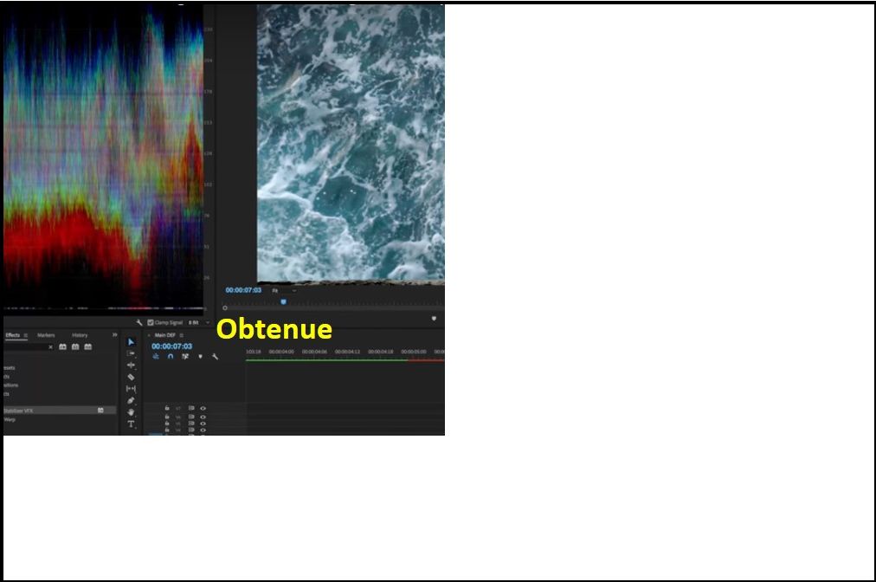Open Lumetri Scopes wrench settings

(139, 322)
